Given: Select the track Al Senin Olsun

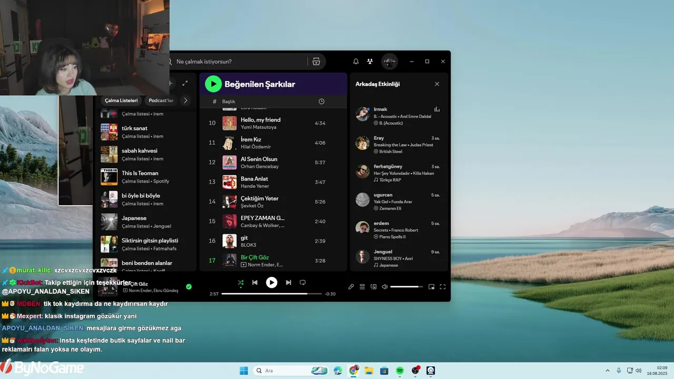Looking at the screenshot, I should [273, 162].
